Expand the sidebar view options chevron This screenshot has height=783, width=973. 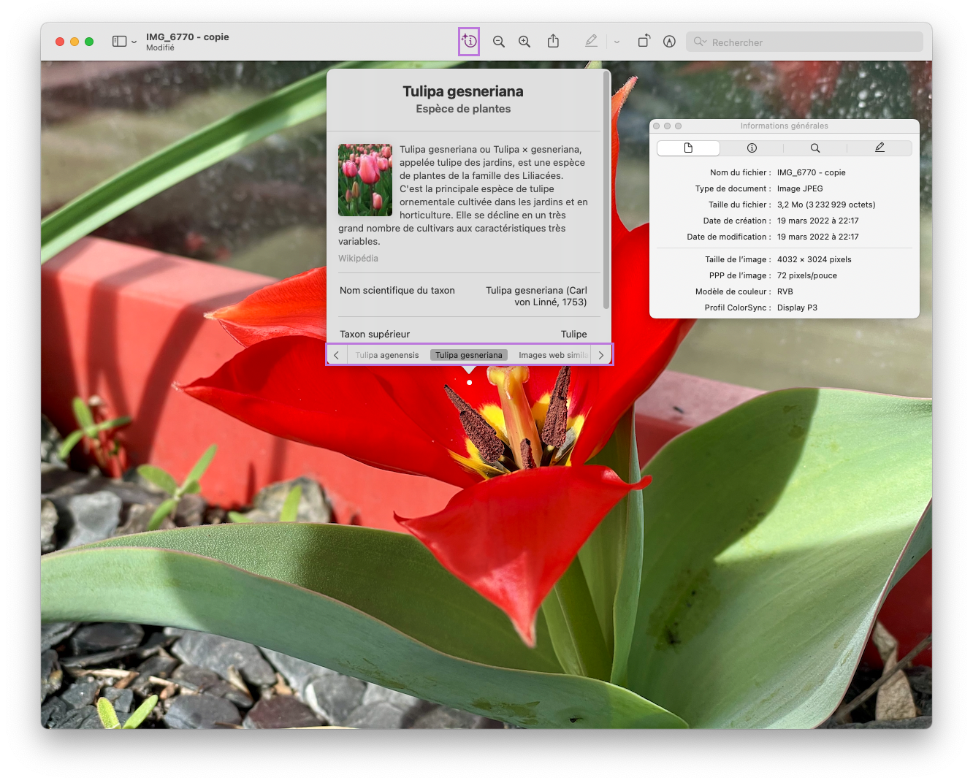[134, 42]
